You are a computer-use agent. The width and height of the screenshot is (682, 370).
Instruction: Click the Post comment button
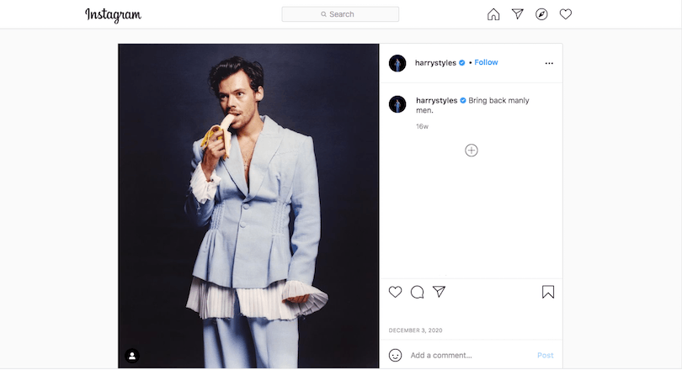pos(545,355)
